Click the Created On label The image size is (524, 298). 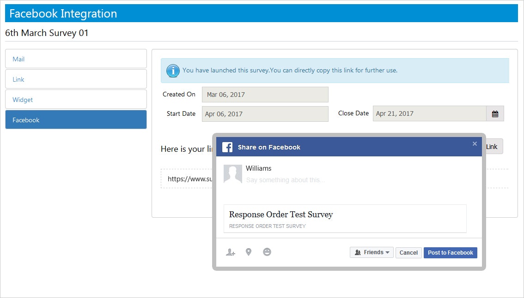[x=179, y=95]
